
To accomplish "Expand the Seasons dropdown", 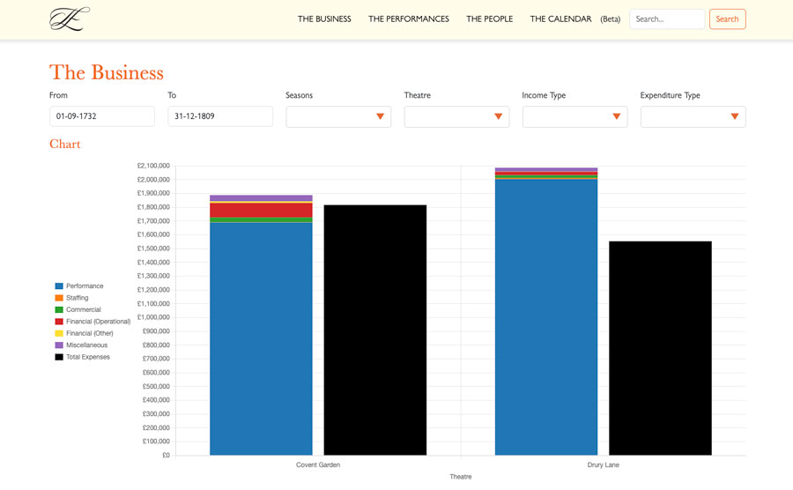I will pos(338,116).
